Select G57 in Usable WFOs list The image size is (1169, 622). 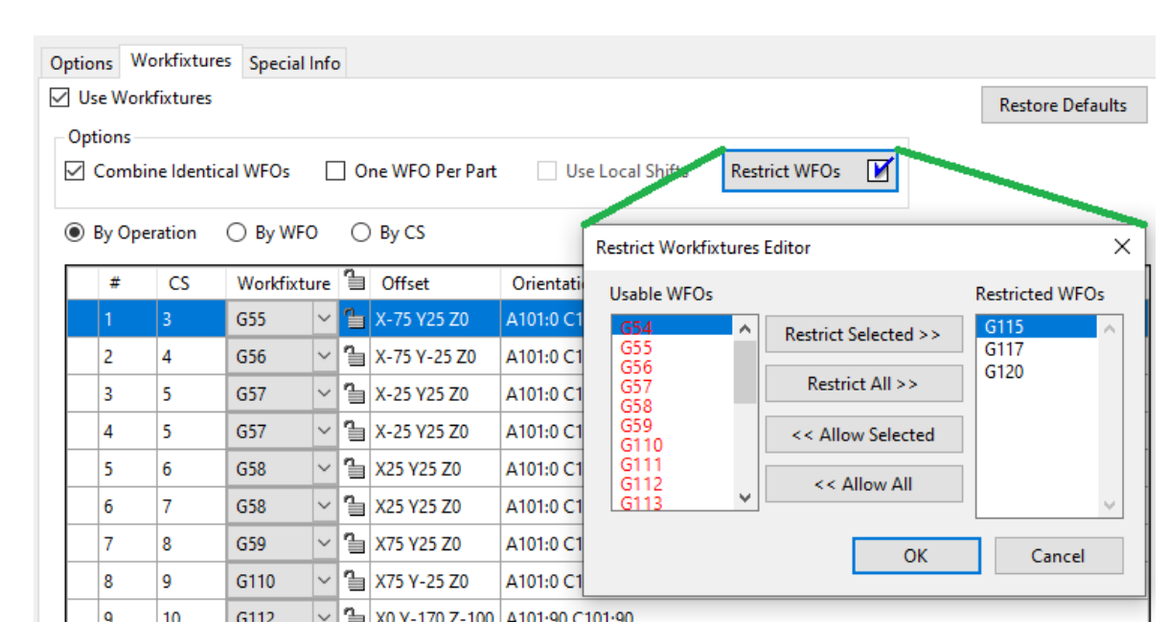[673, 387]
